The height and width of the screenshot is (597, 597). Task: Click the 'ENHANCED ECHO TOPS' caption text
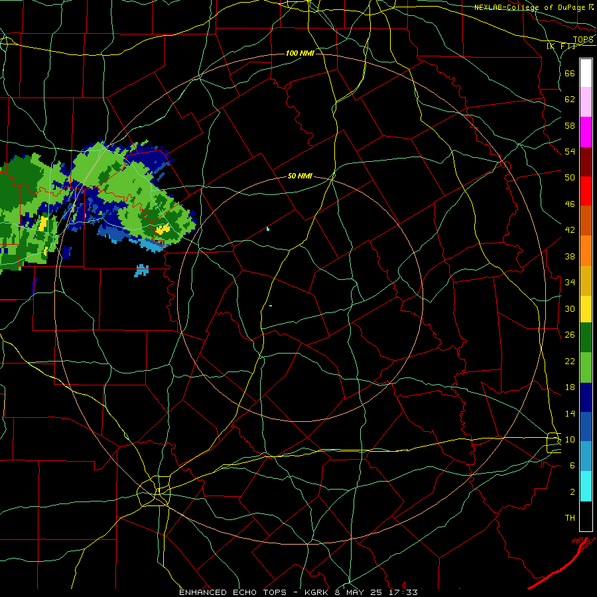233,592
